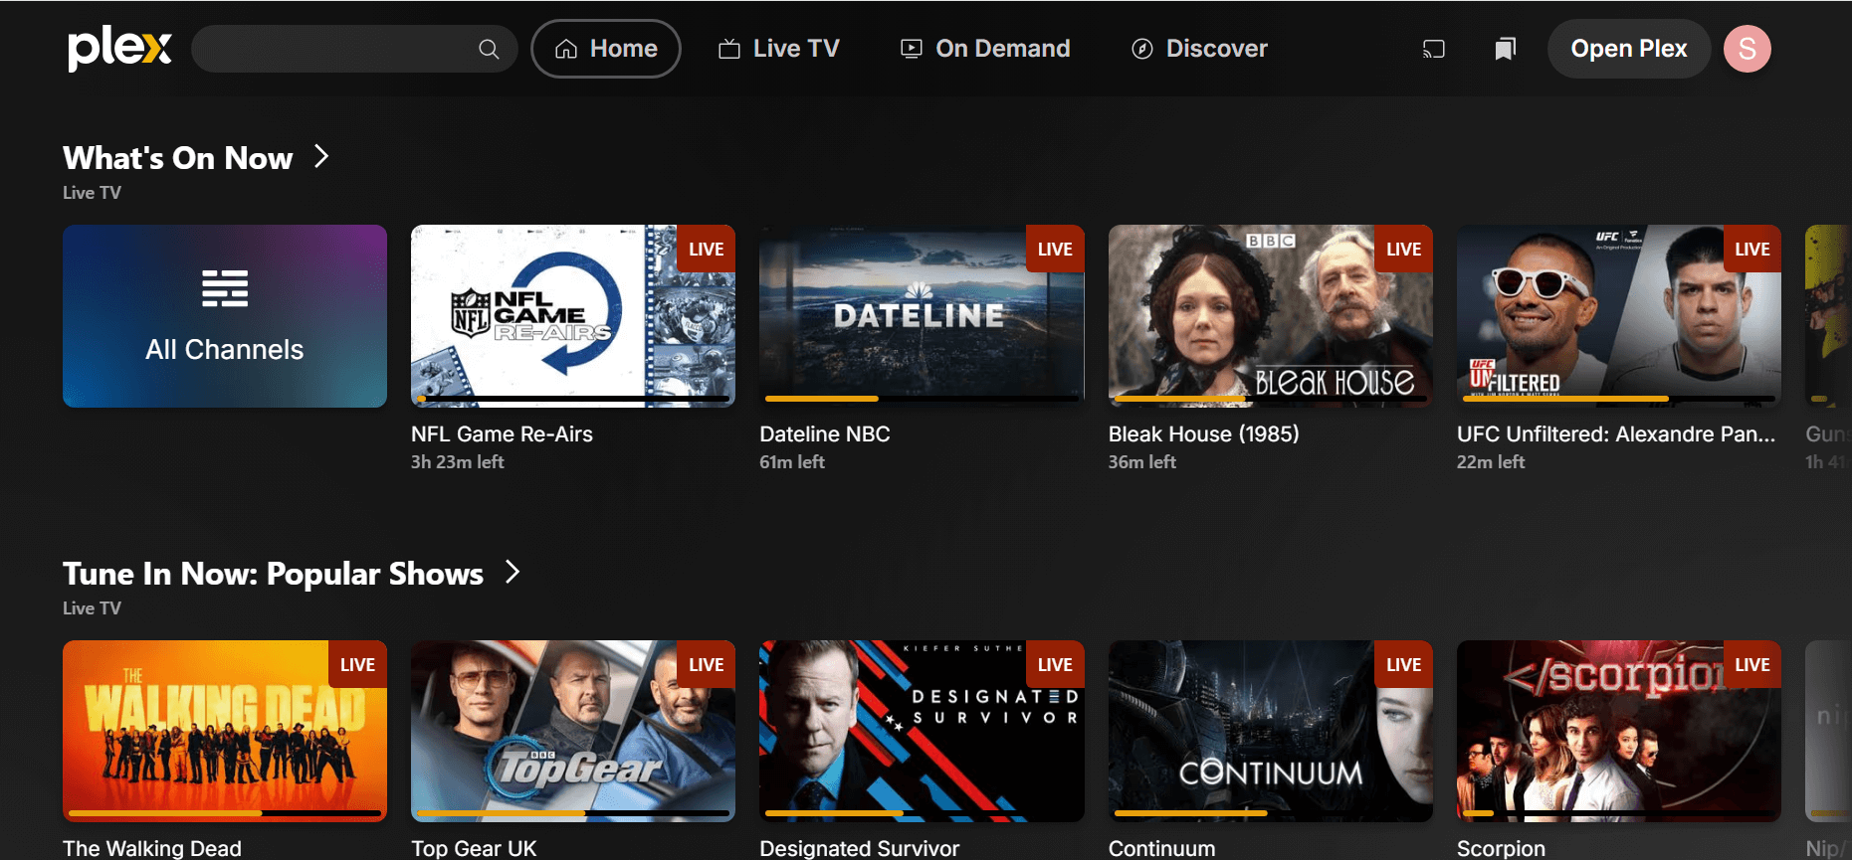Open the NFL Game Re-Airs title link
The width and height of the screenshot is (1852, 860).
[502, 434]
